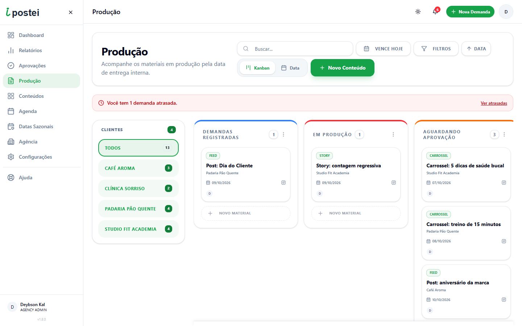Open Dashboard in the sidebar

coord(41,35)
